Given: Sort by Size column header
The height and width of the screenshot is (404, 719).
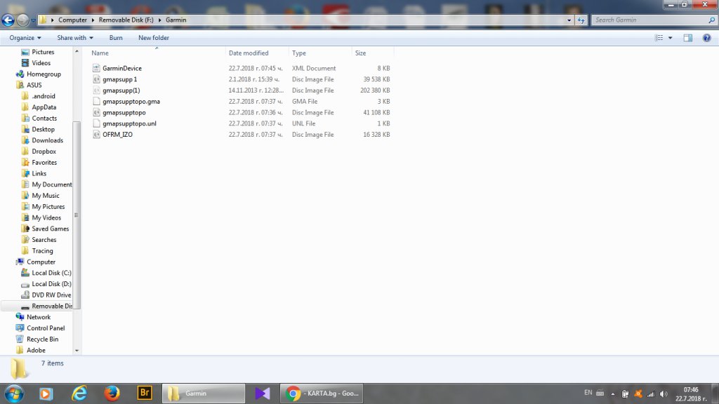Looking at the screenshot, I should [x=360, y=53].
